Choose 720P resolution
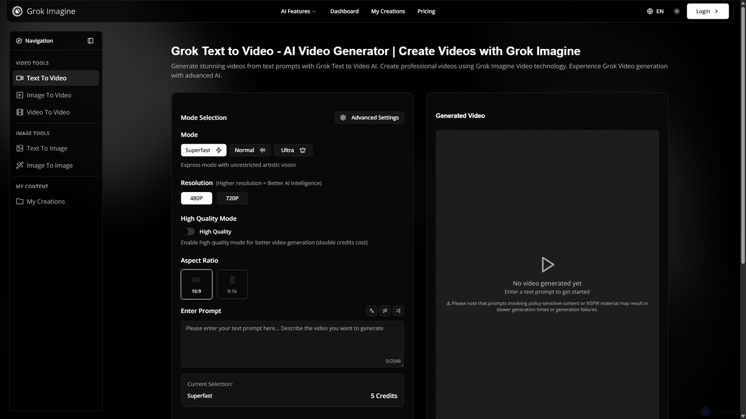 point(232,198)
